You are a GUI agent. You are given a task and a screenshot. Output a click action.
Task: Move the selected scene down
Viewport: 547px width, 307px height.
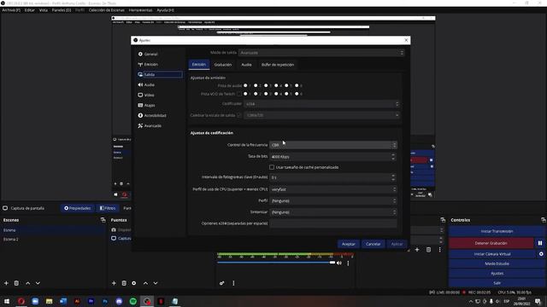tap(38, 283)
